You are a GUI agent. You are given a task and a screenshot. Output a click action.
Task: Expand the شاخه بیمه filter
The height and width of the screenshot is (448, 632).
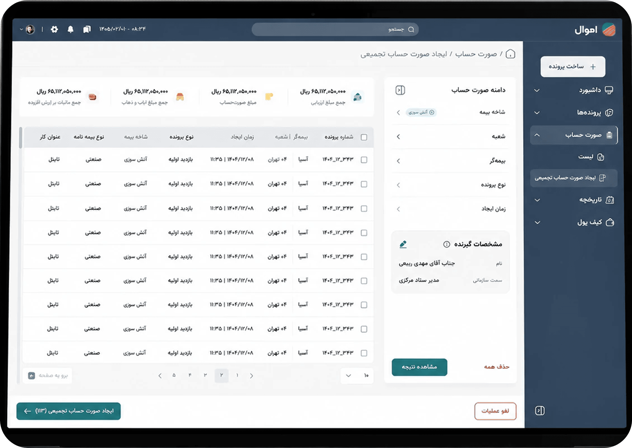(398, 112)
